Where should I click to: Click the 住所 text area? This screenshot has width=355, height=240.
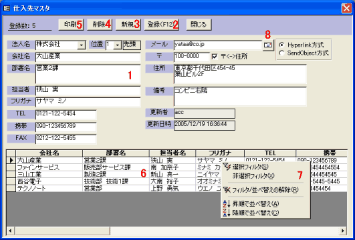pos(240,74)
